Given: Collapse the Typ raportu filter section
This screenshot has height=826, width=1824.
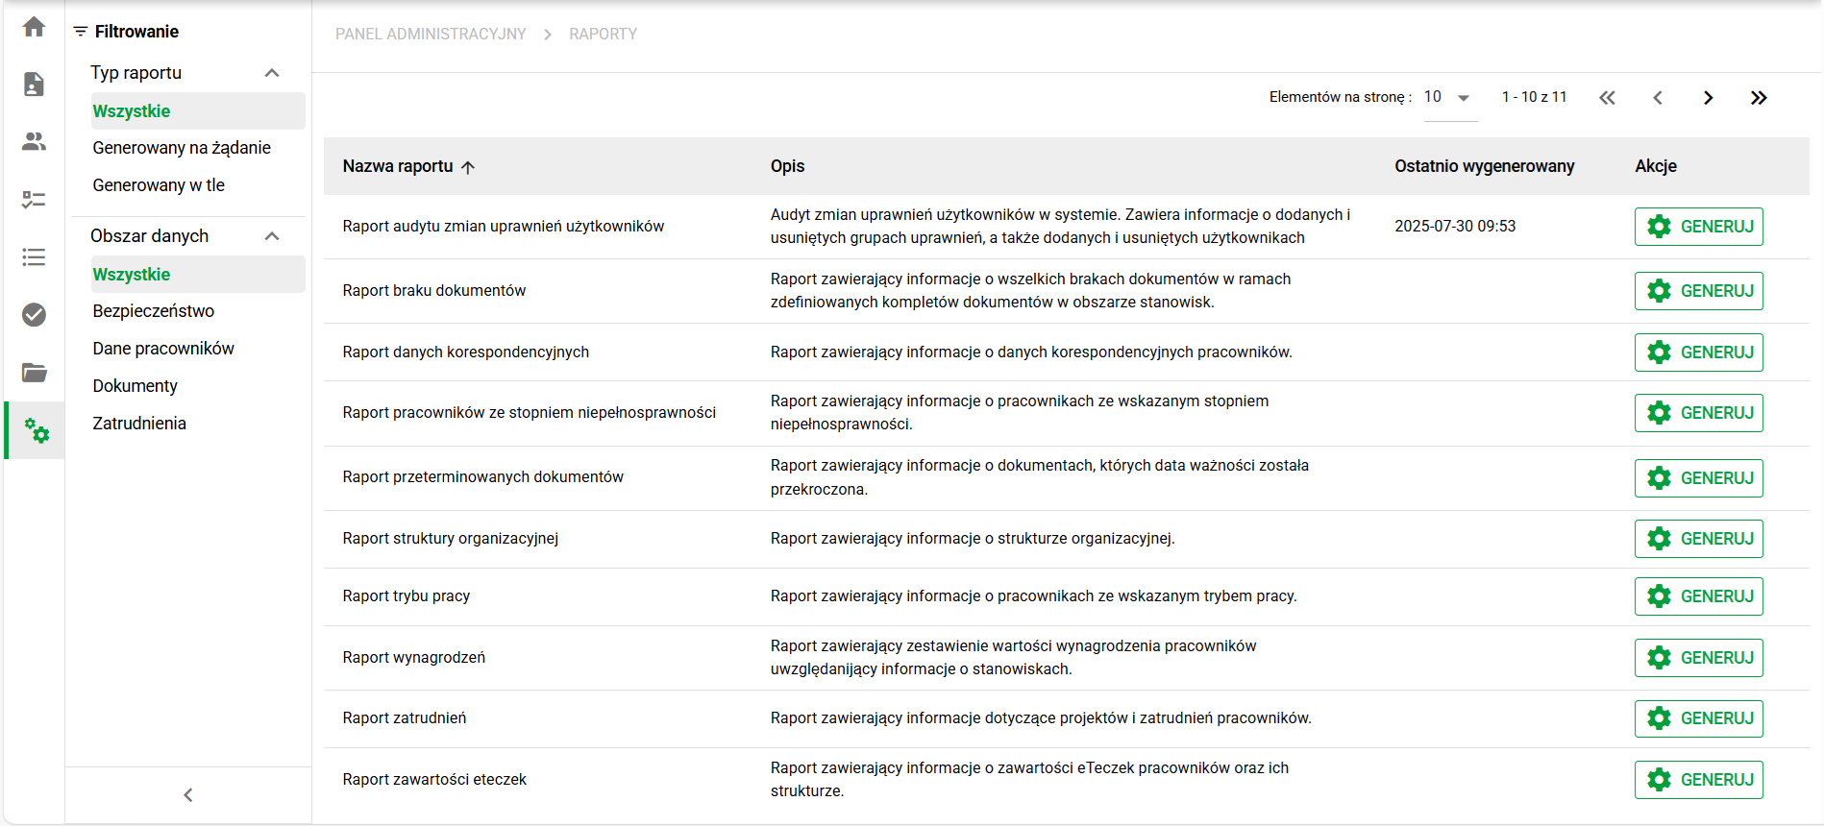Looking at the screenshot, I should click(272, 73).
